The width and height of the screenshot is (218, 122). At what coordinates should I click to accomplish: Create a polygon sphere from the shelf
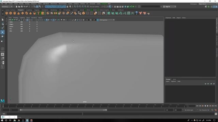6,13
